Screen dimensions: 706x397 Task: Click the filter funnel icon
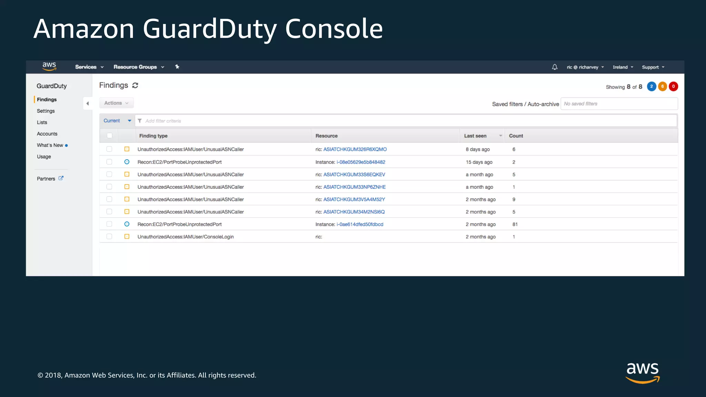click(140, 121)
